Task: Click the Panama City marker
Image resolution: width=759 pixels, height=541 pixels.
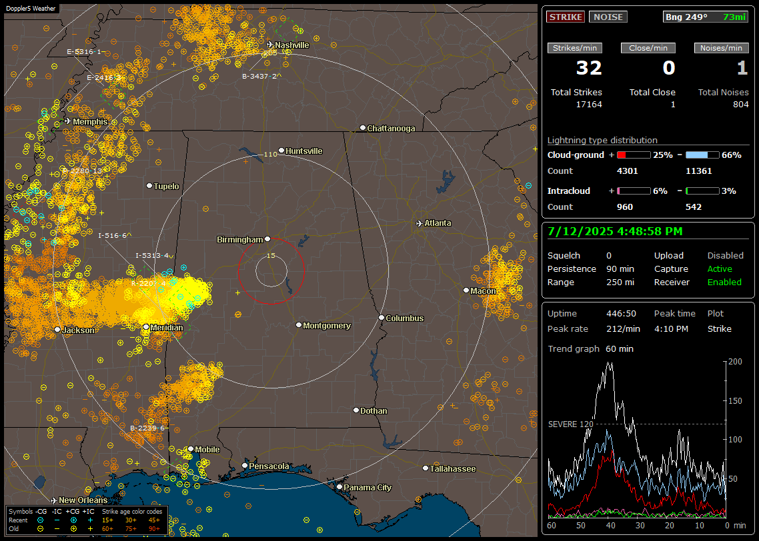Action: [339, 487]
